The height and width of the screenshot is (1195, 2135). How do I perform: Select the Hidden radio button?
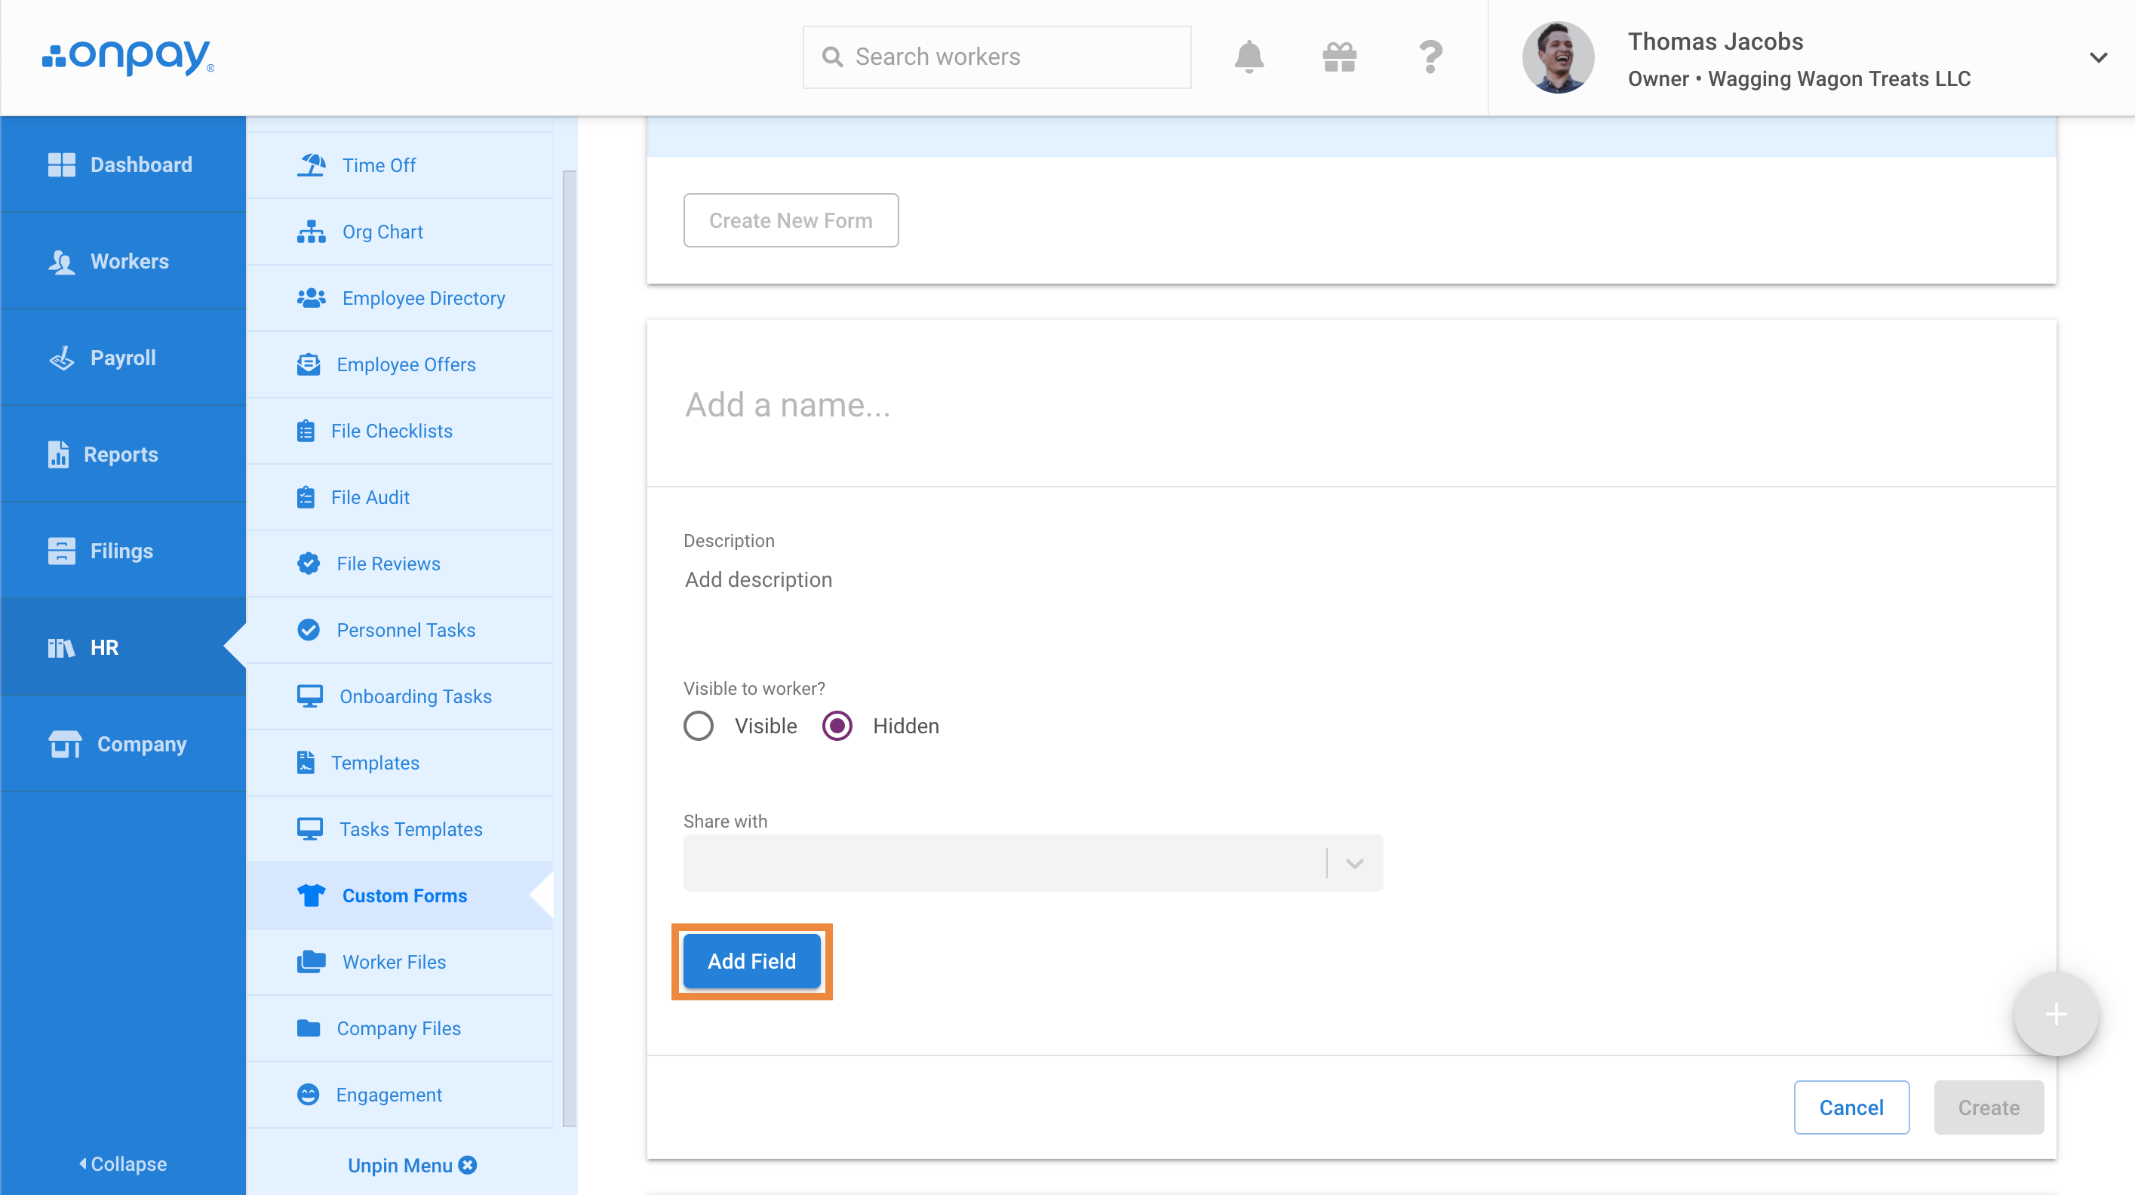[836, 726]
